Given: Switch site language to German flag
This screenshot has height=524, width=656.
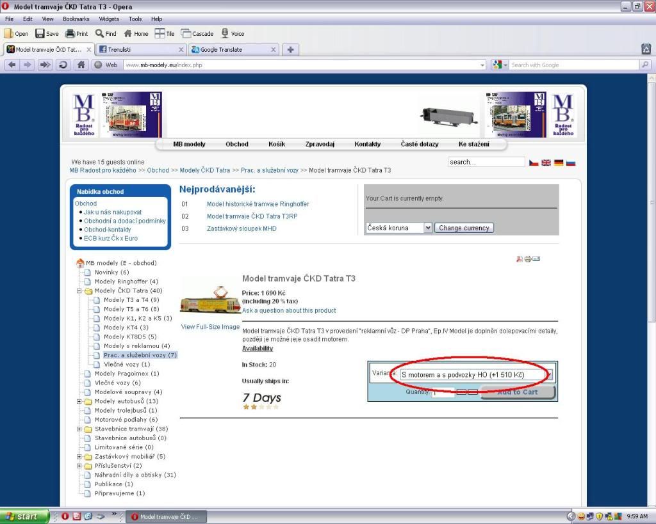Looking at the screenshot, I should (x=559, y=163).
